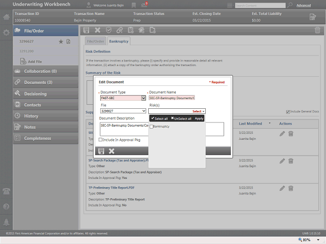Image resolution: width=326 pixels, height=244 pixels.
Task: Open the Advanced search link
Action: click(304, 6)
